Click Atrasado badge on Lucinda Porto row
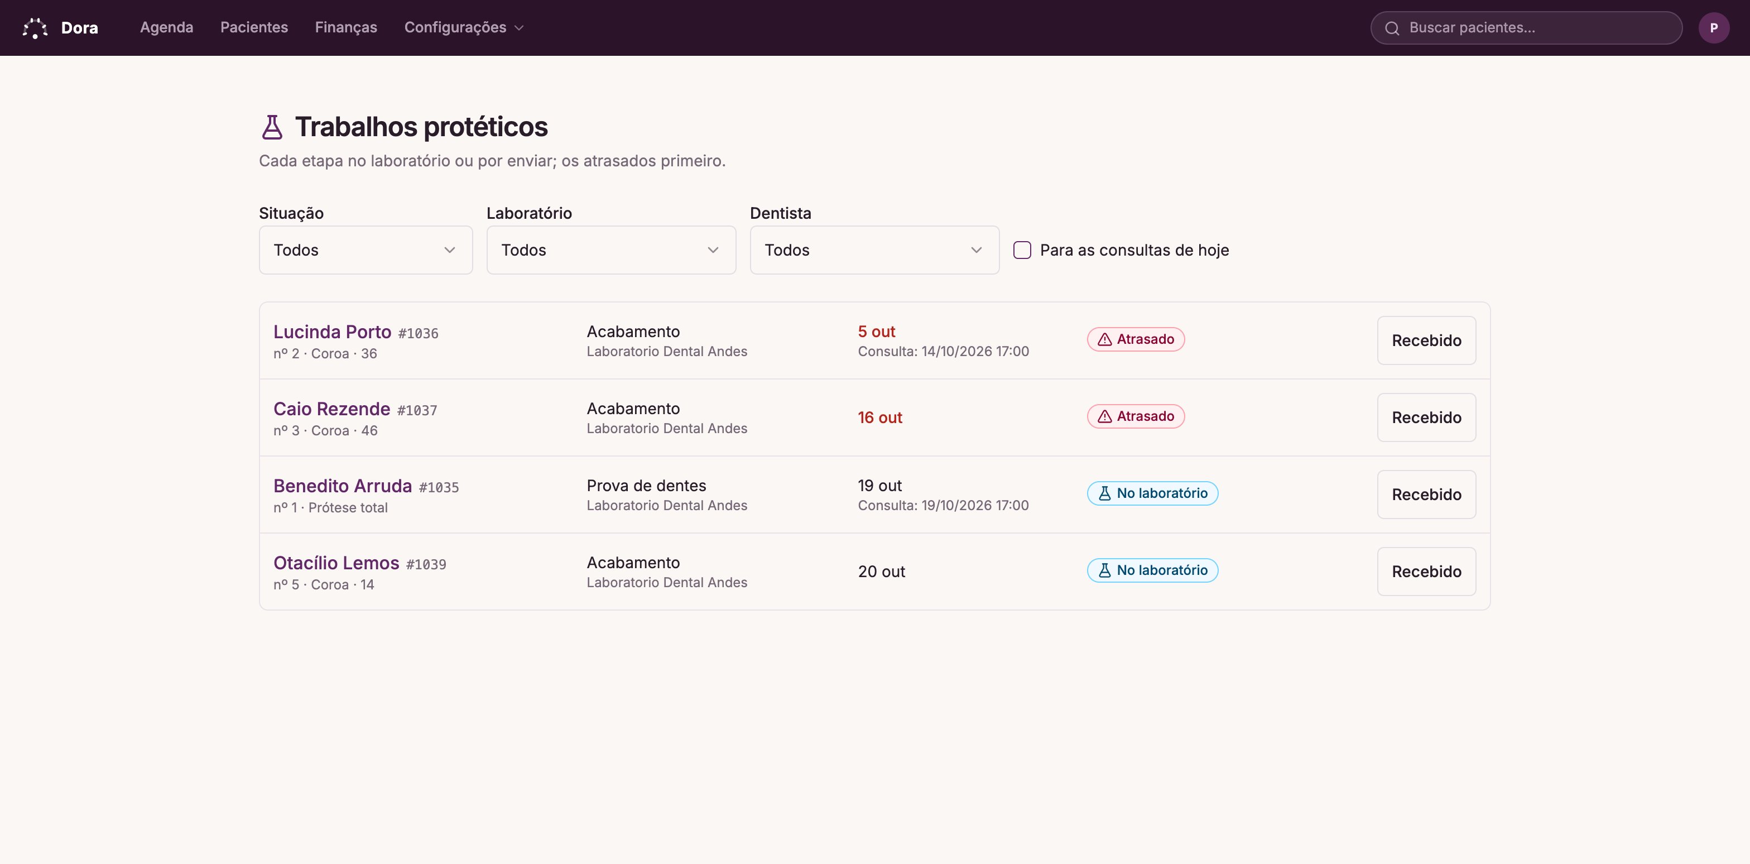This screenshot has height=864, width=1750. pos(1136,339)
